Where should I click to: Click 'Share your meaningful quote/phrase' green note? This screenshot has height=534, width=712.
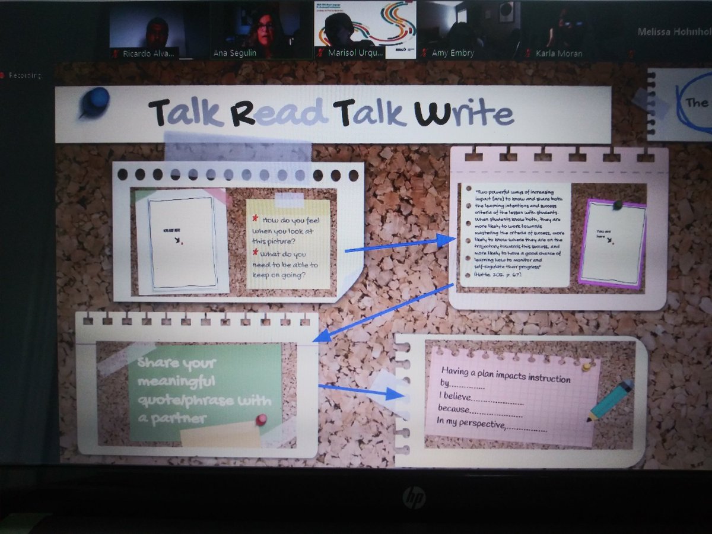[205, 392]
